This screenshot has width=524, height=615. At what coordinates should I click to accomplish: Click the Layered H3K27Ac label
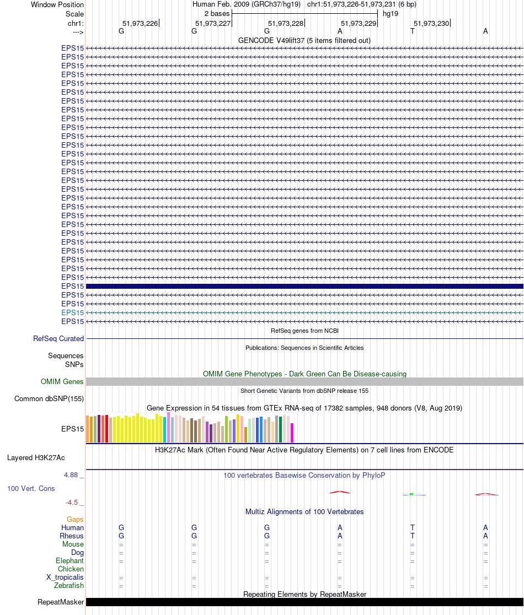click(36, 458)
